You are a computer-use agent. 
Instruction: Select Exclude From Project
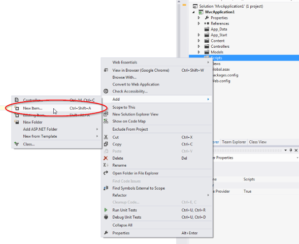(130, 129)
